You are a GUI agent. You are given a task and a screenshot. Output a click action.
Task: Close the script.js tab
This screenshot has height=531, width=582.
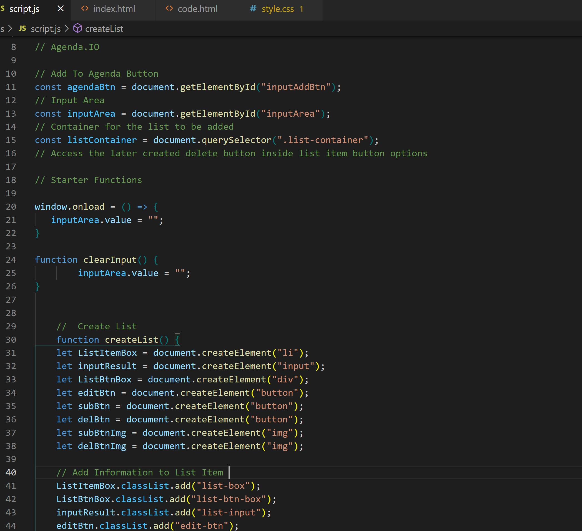click(61, 9)
